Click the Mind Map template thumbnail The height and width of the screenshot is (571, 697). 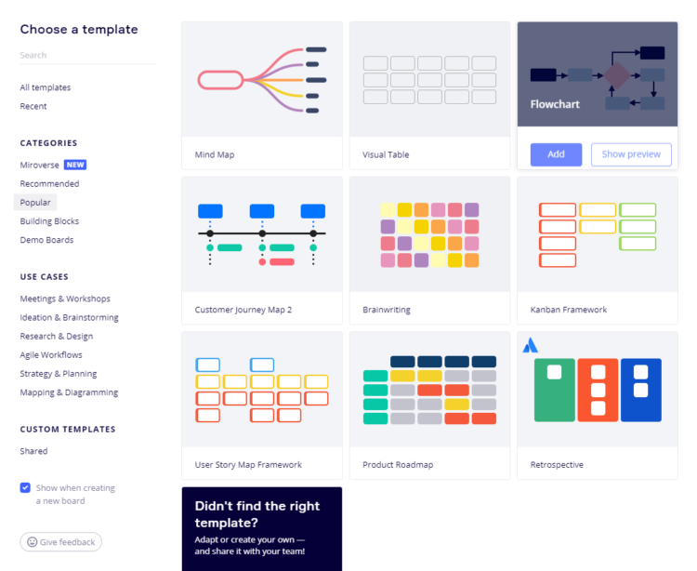click(261, 80)
